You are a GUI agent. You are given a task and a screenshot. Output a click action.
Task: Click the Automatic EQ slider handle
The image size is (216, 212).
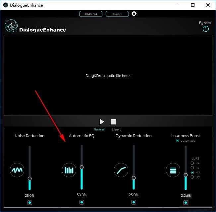pos(81,167)
